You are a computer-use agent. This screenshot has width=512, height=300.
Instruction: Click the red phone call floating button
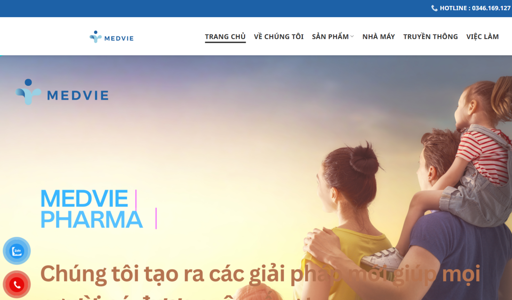(17, 284)
